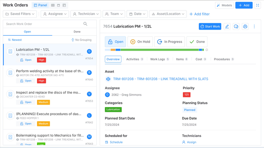The height and width of the screenshot is (148, 264).
Task: Click avatar M on Boilermaking support row
Action: click(89, 137)
